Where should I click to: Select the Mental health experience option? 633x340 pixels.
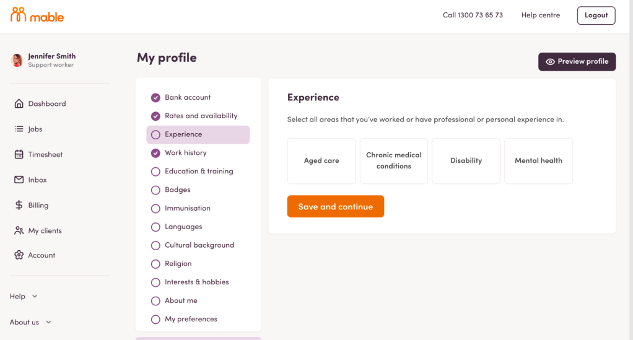(x=538, y=161)
